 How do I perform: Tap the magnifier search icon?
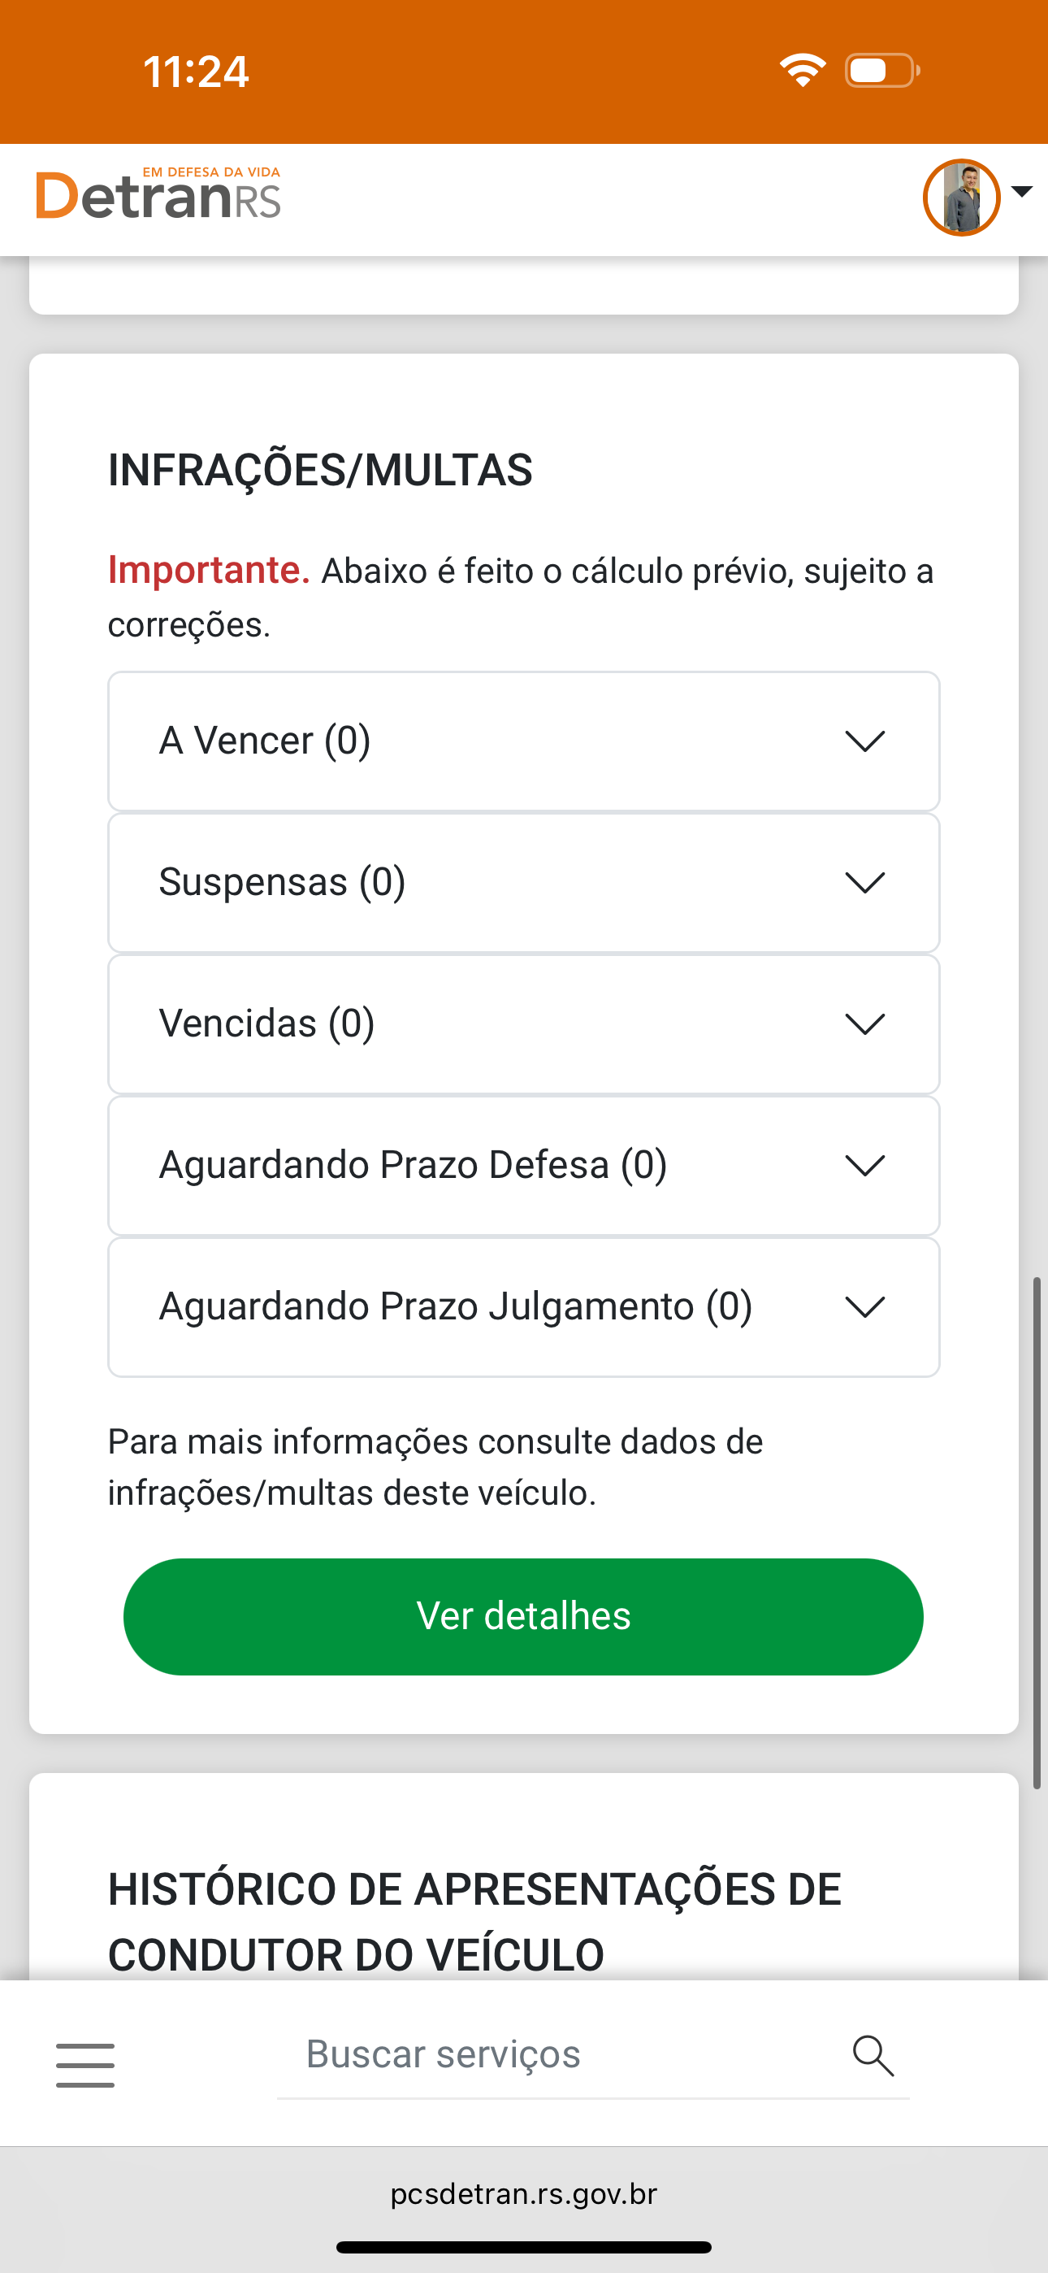click(x=873, y=2056)
